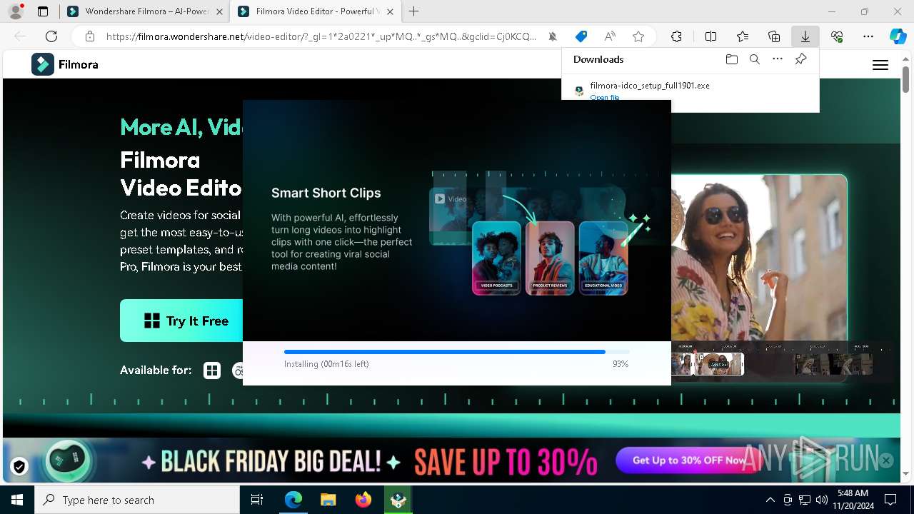The height and width of the screenshot is (514, 914).
Task: Open the tab actions menu icon
Action: point(43,11)
